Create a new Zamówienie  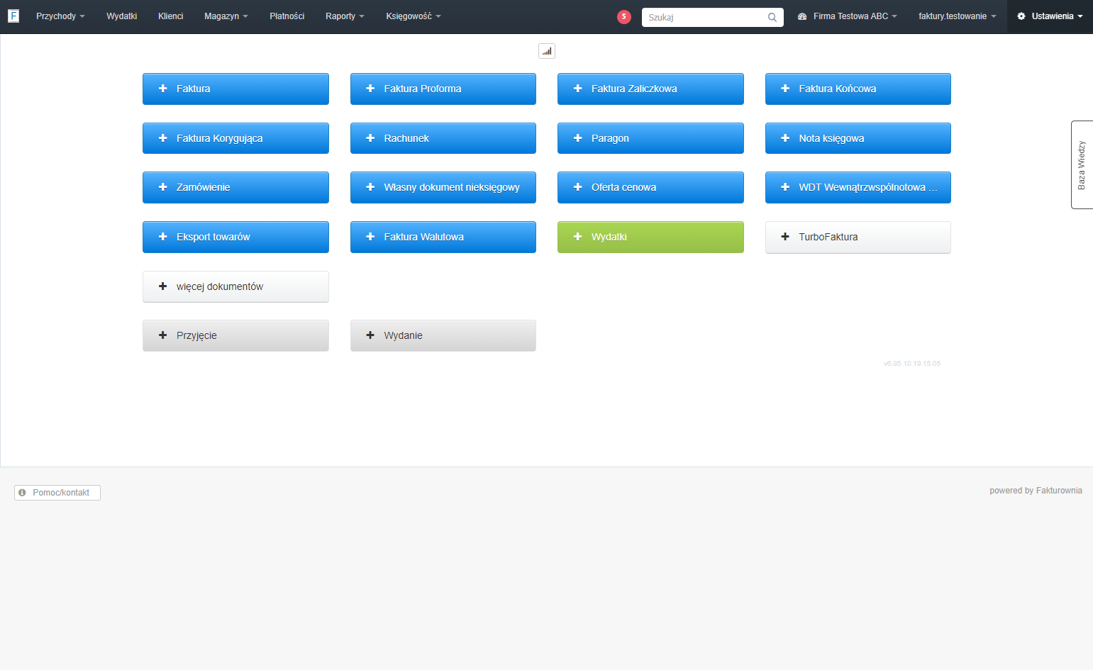click(x=235, y=187)
